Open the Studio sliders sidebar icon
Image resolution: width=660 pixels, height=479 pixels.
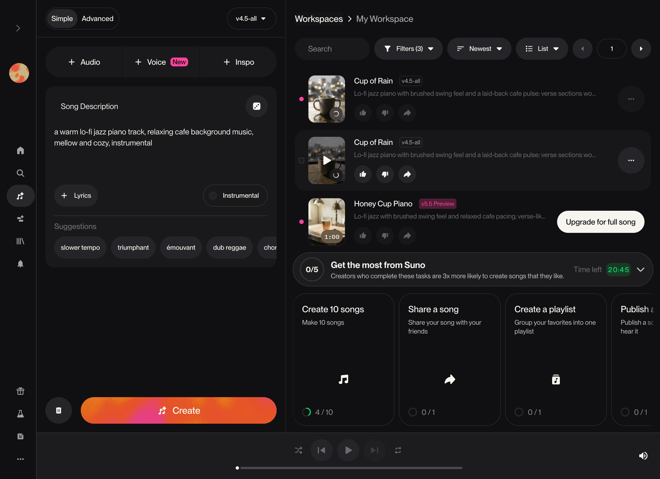20,218
